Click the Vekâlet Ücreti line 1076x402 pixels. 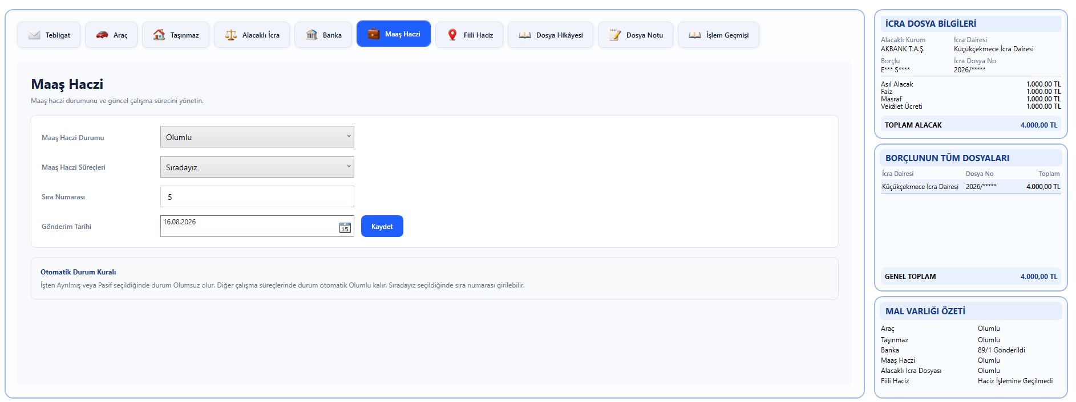(971, 106)
